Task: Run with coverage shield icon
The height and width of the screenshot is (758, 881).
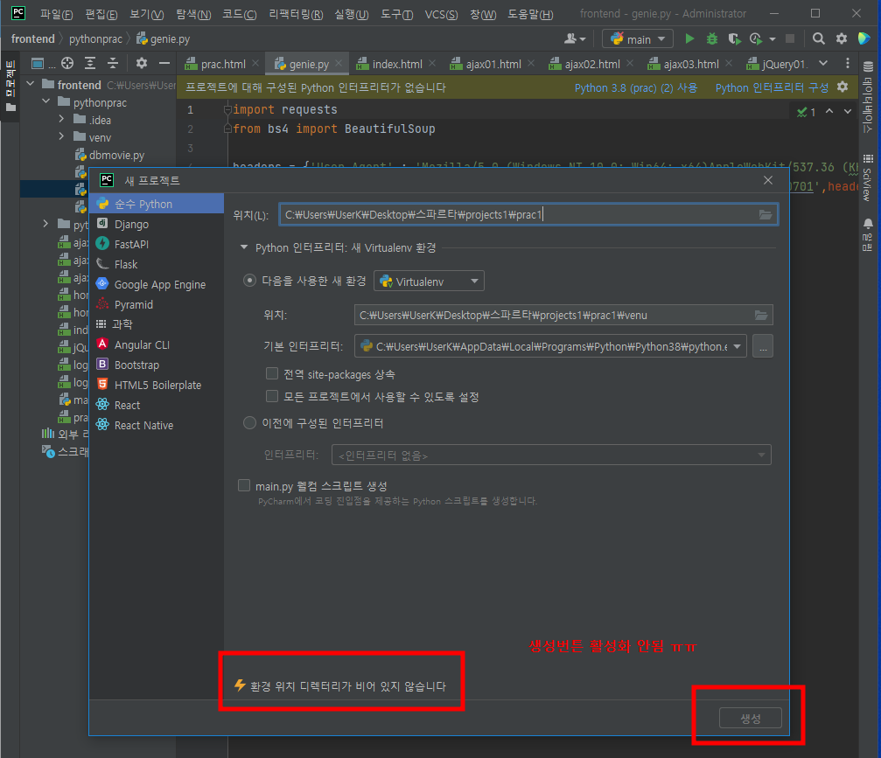Action: click(x=734, y=38)
